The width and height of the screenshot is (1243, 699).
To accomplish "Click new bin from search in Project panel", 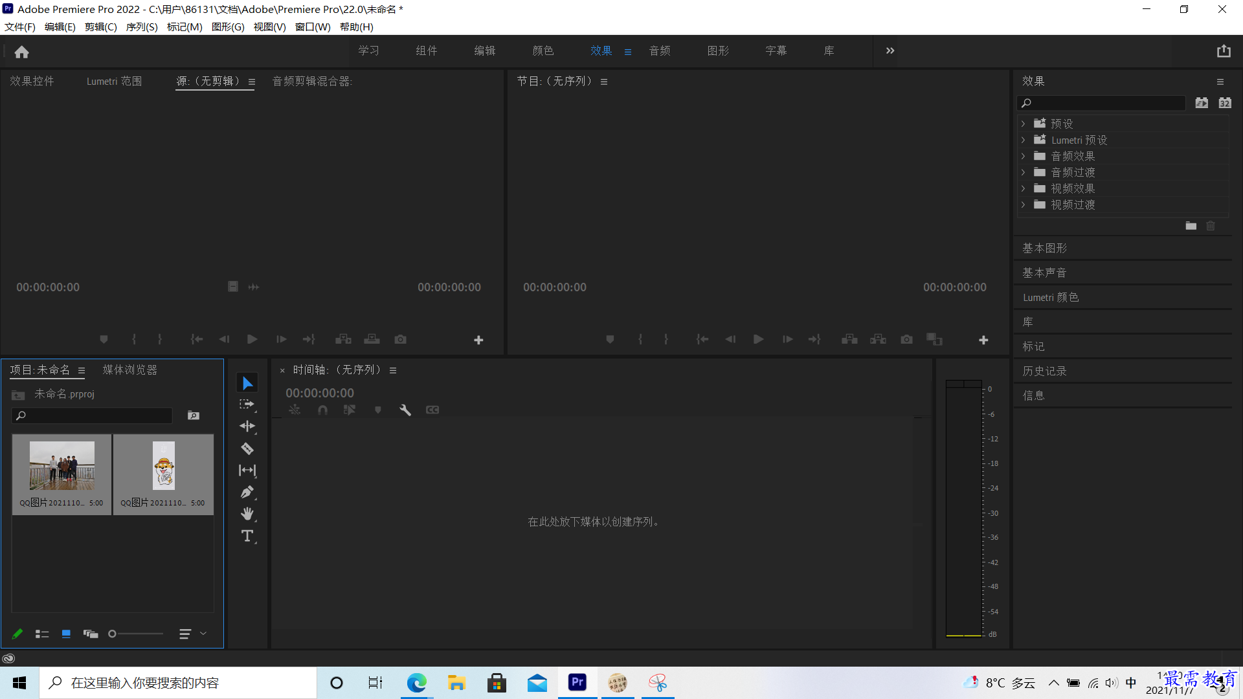I will (x=194, y=416).
